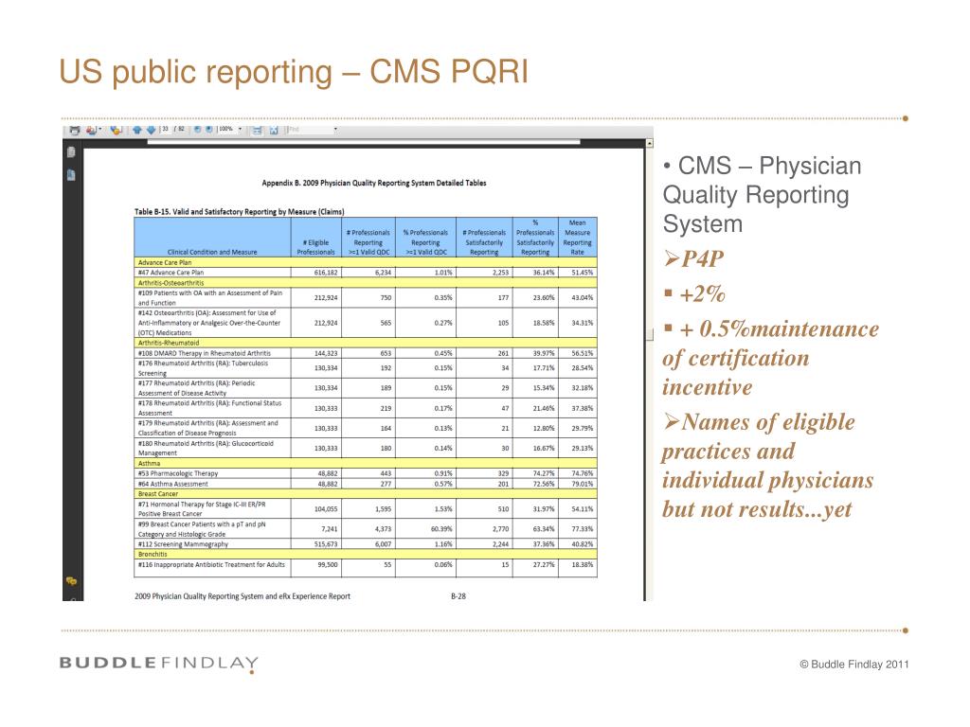Click the 'Bronchitis' category row
The width and height of the screenshot is (970, 727).
[366, 555]
